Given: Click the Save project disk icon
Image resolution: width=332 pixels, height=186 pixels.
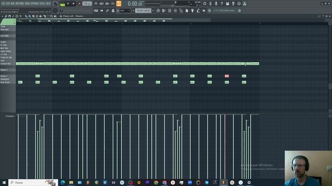Looking at the screenshot, I should pos(227,4).
